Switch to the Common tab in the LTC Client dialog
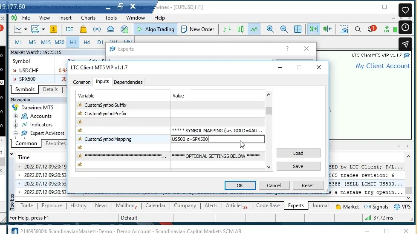Screen dimensions: 419x234 82,82
